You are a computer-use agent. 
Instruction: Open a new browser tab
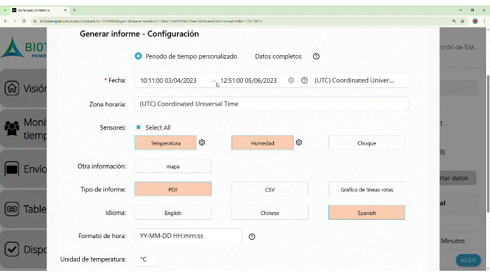click(74, 10)
